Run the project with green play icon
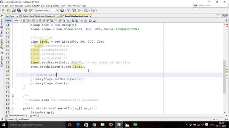This screenshot has height=128, width=229. [x=79, y=10]
